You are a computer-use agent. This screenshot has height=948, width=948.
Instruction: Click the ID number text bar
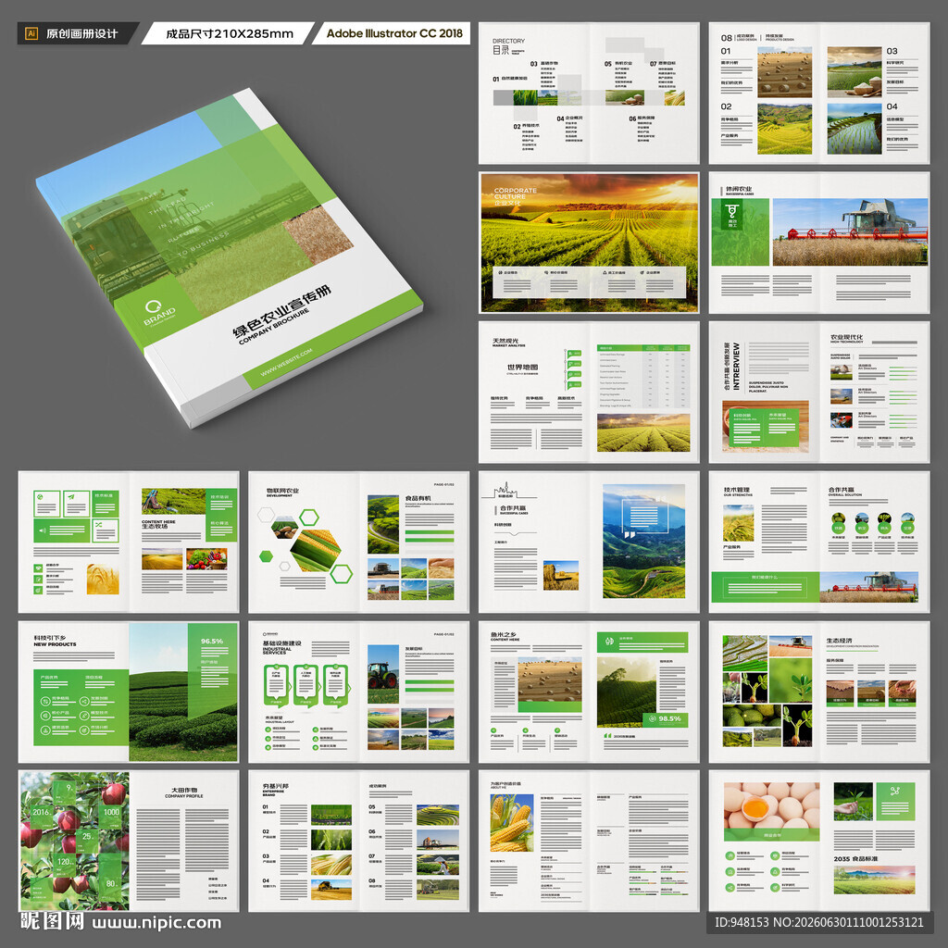click(819, 922)
